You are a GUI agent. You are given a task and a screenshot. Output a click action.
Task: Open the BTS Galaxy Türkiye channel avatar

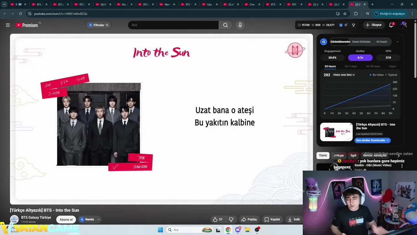(14, 219)
